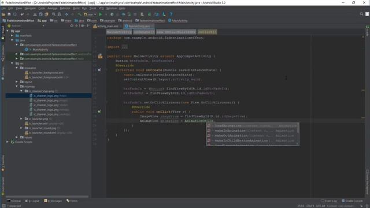Image resolution: width=370 pixels, height=208 pixels.
Task: Collapse the mipmap folder node
Action: tap(17, 86)
